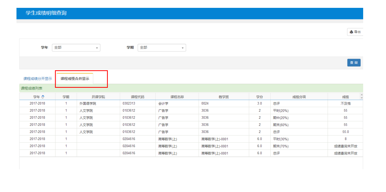Click the 教学班 column header
Image resolution: width=386 pixels, height=192 pixels.
[x=224, y=97]
